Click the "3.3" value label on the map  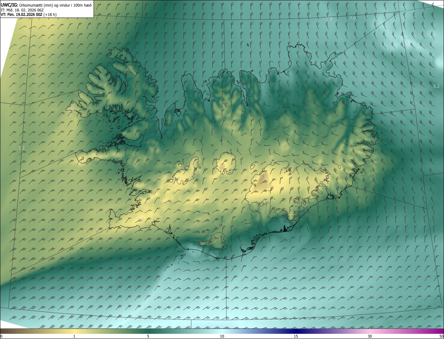(21, 148)
